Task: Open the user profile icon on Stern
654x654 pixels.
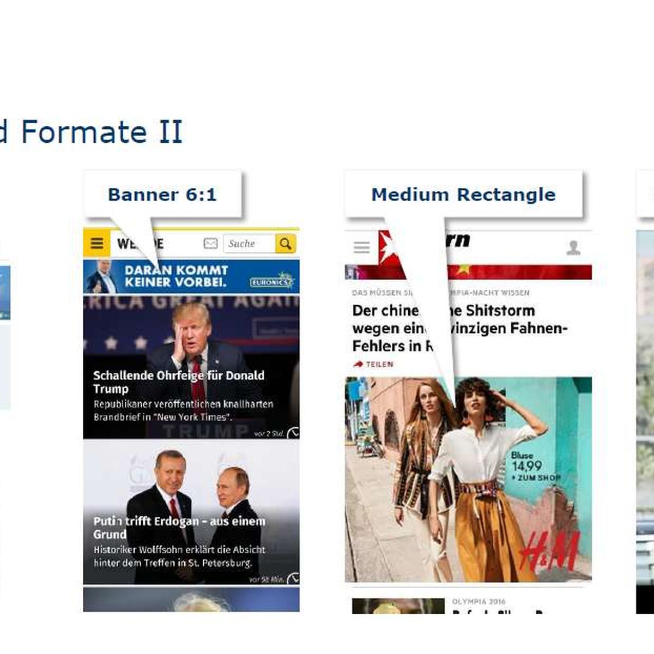Action: click(x=573, y=248)
